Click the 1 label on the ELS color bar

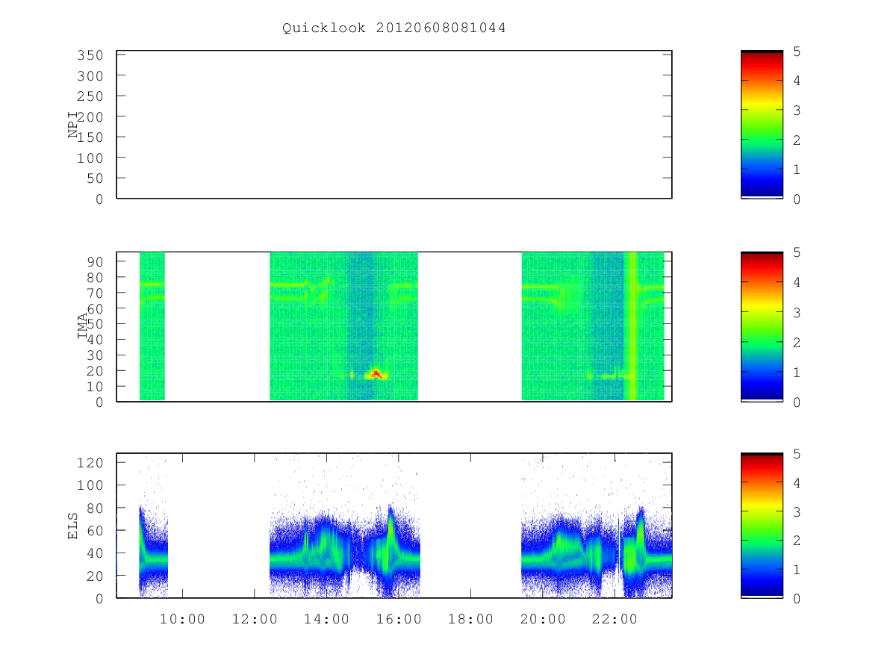[x=797, y=570]
